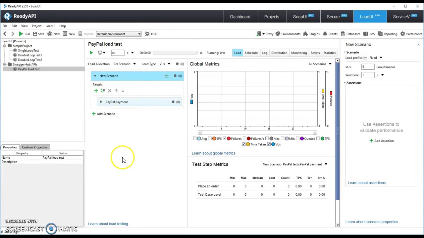Remove target using the X icon under Targets
Image resolution: width=424 pixels, height=238 pixels.
pos(110,91)
